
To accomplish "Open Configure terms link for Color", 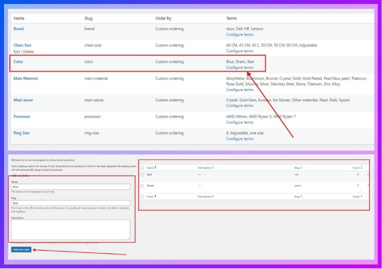I will coord(240,67).
